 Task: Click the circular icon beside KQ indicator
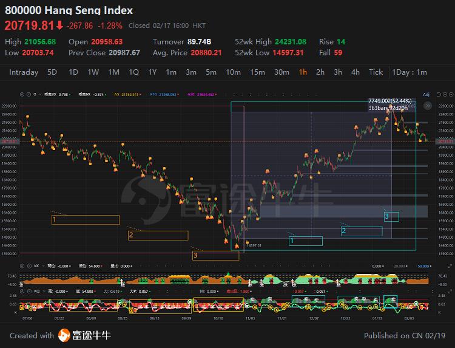pyautogui.click(x=28, y=292)
